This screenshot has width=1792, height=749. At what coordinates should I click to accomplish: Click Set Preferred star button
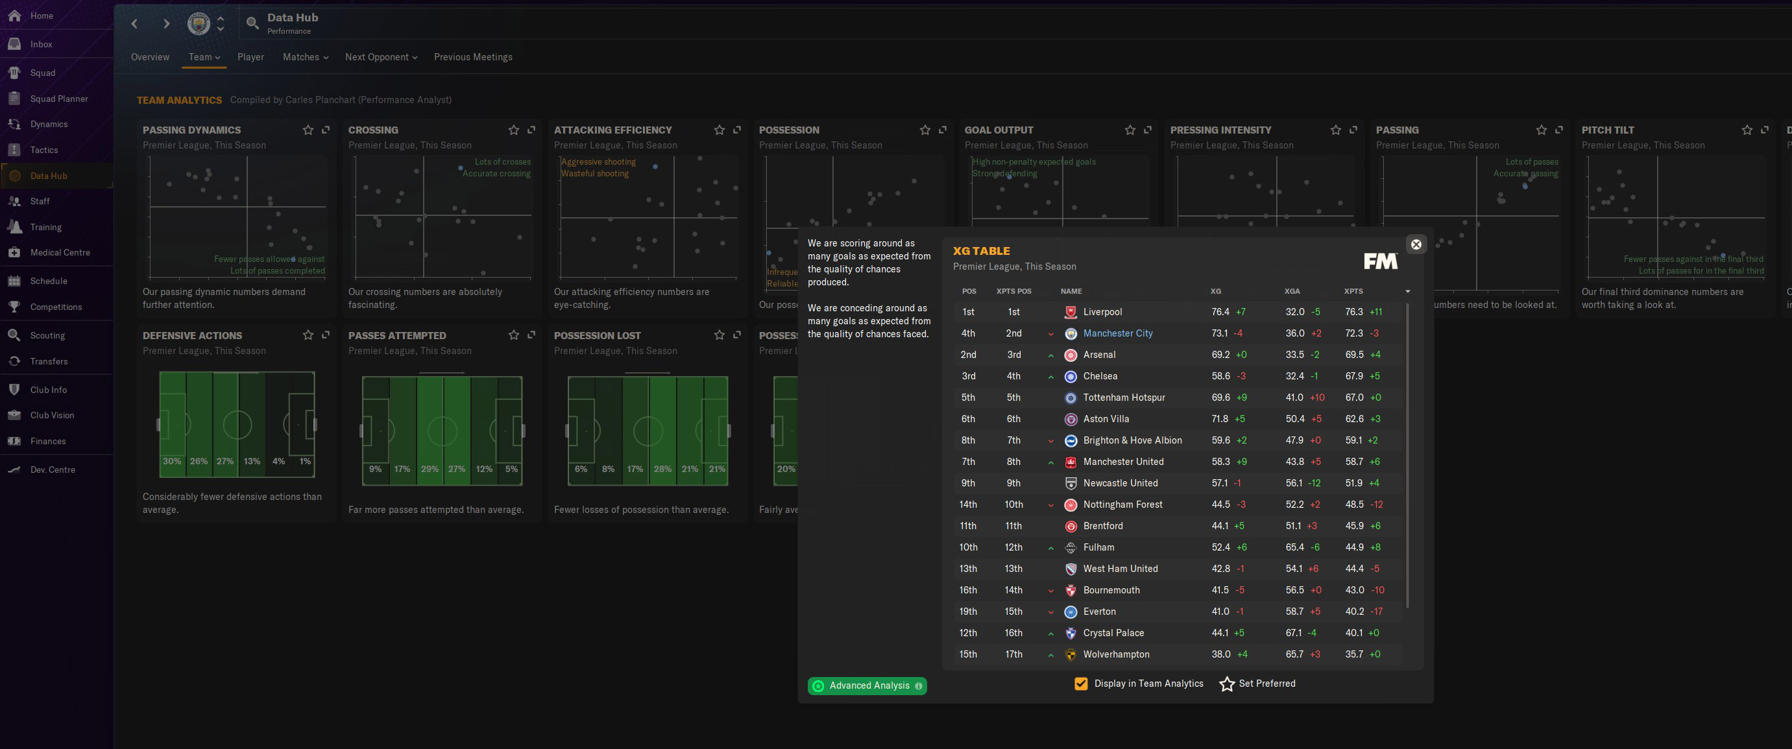pos(1258,684)
